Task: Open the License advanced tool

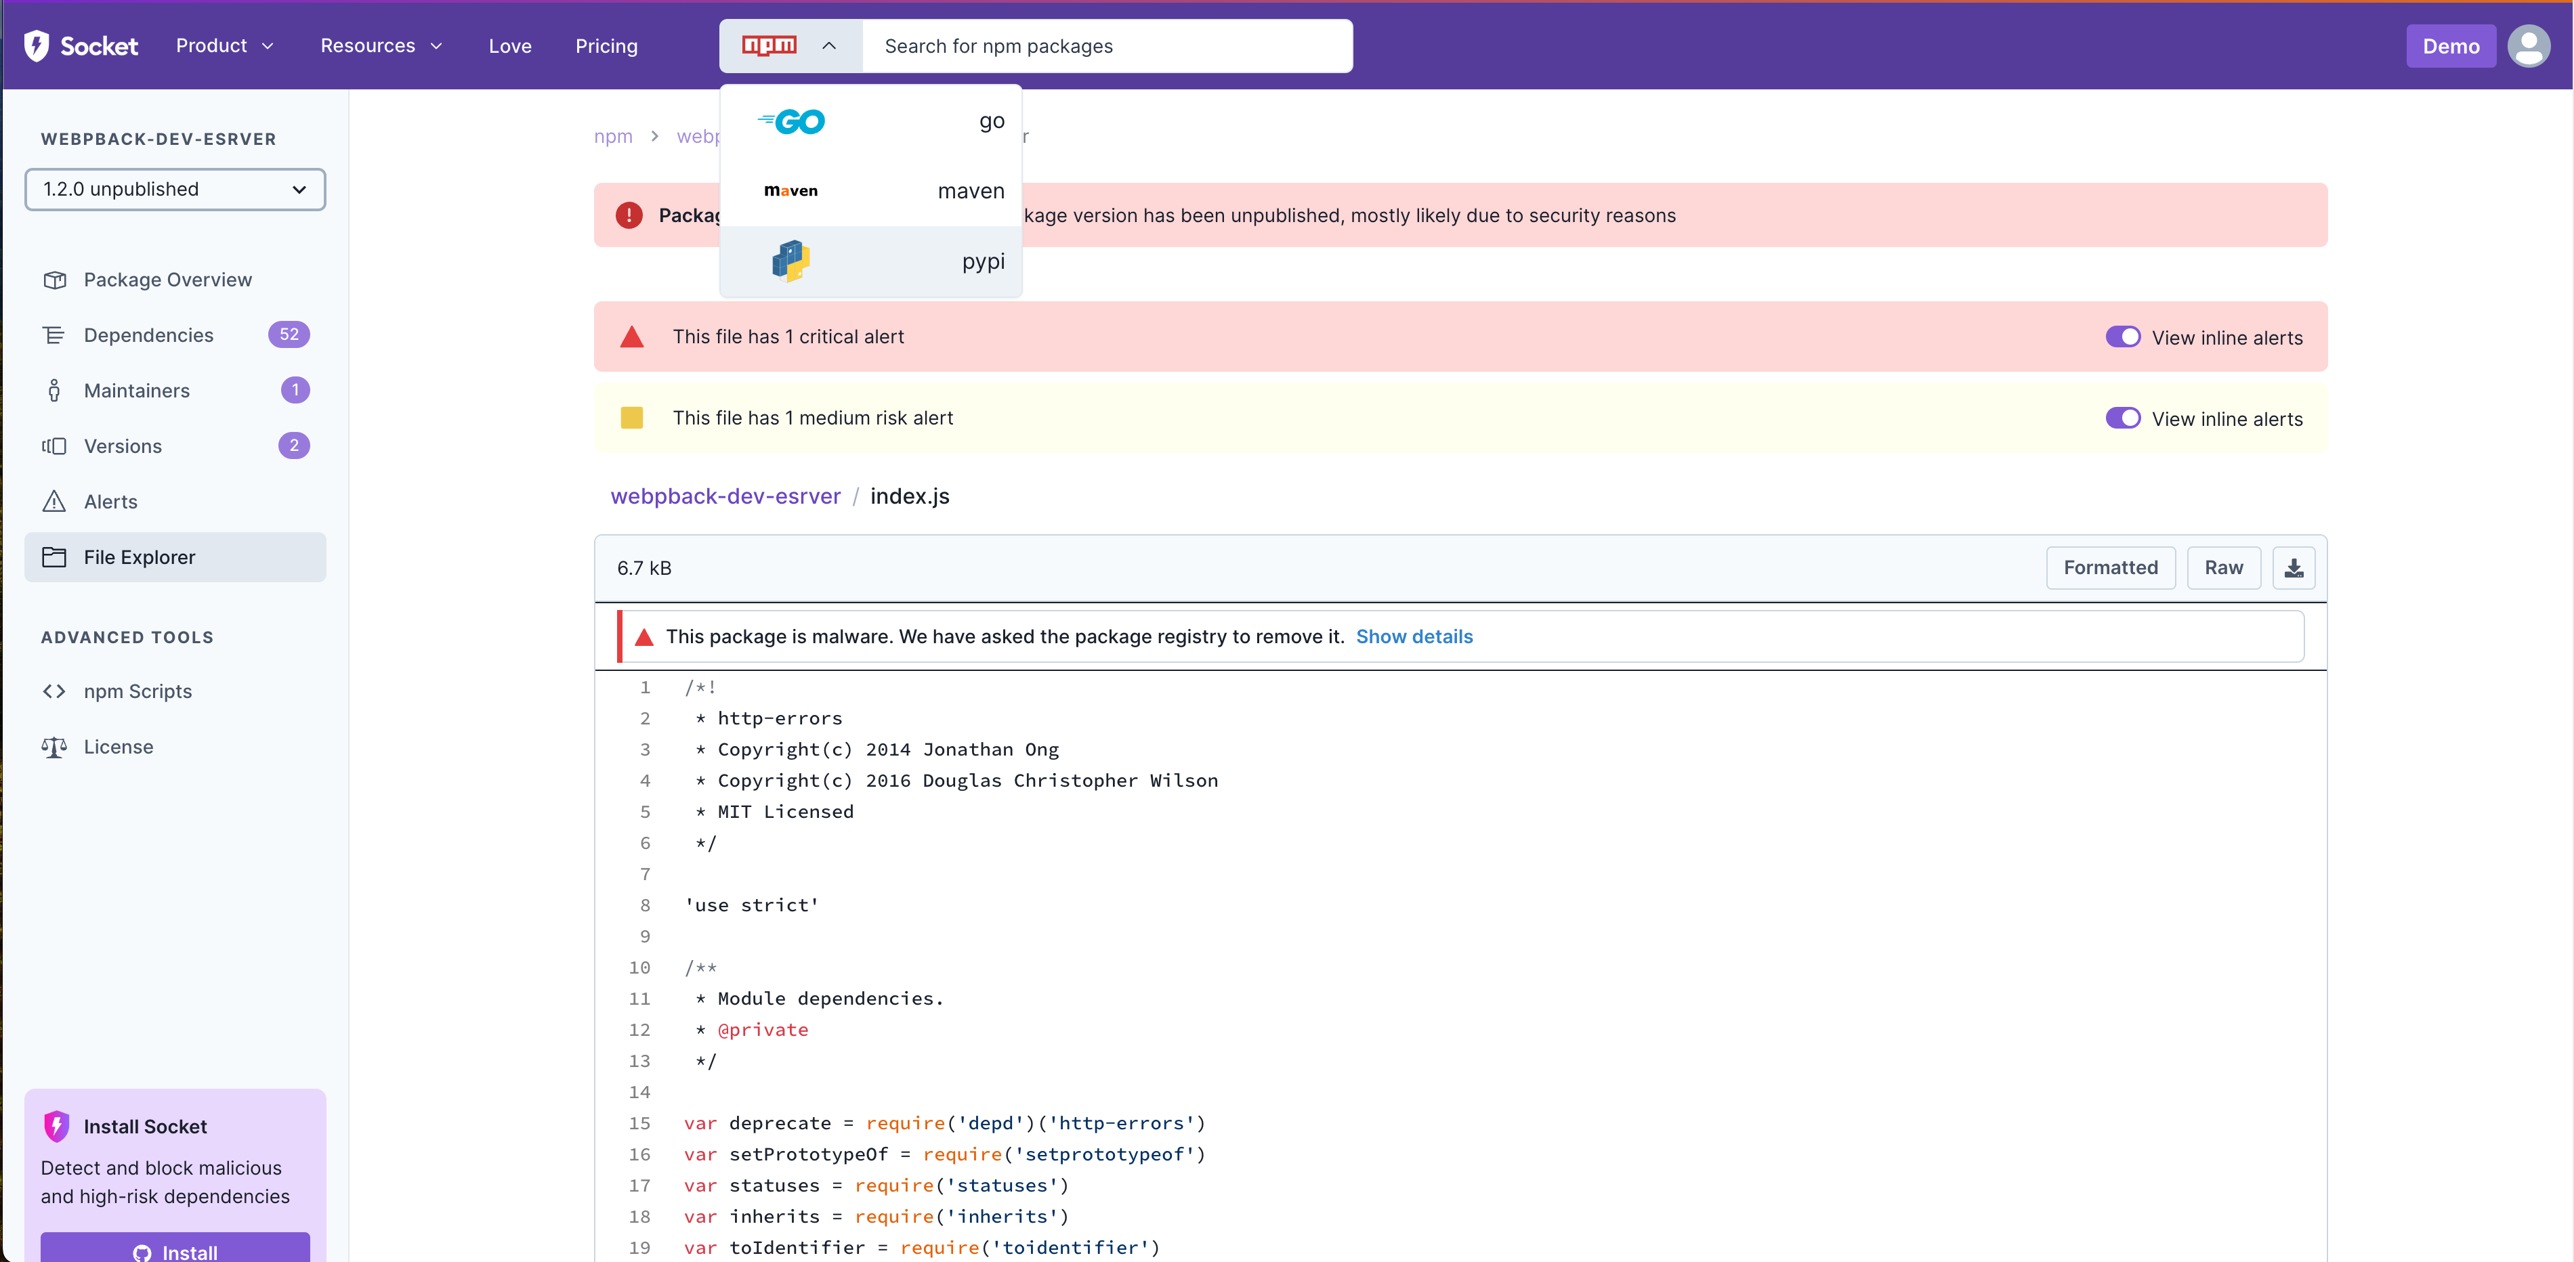Action: pyautogui.click(x=175, y=747)
